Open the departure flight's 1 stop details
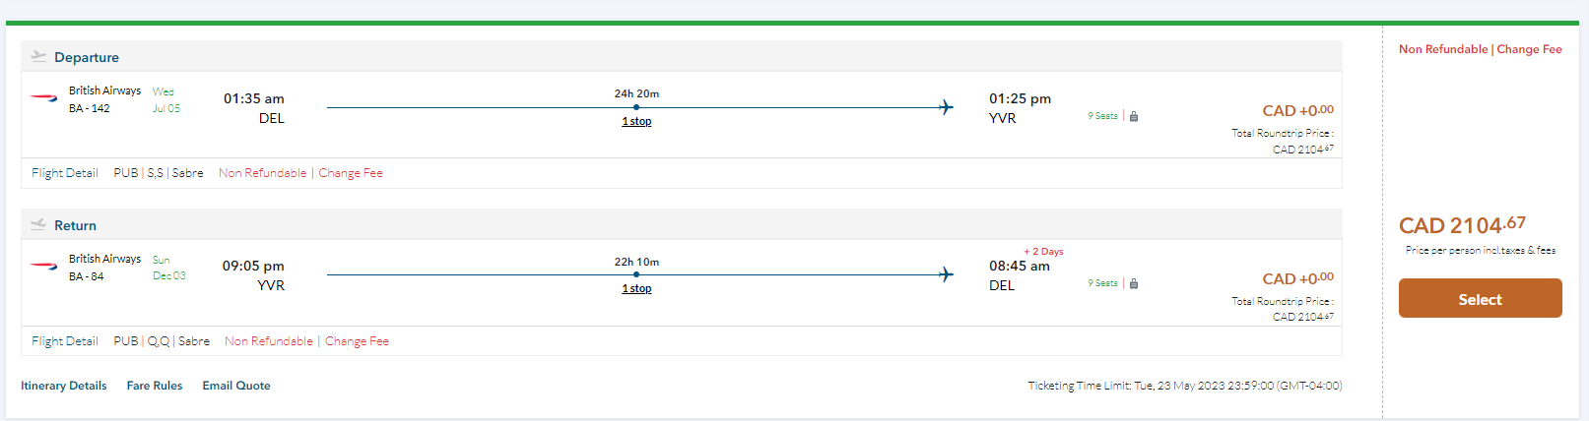Screen dimensions: 1589x421 click(x=636, y=121)
